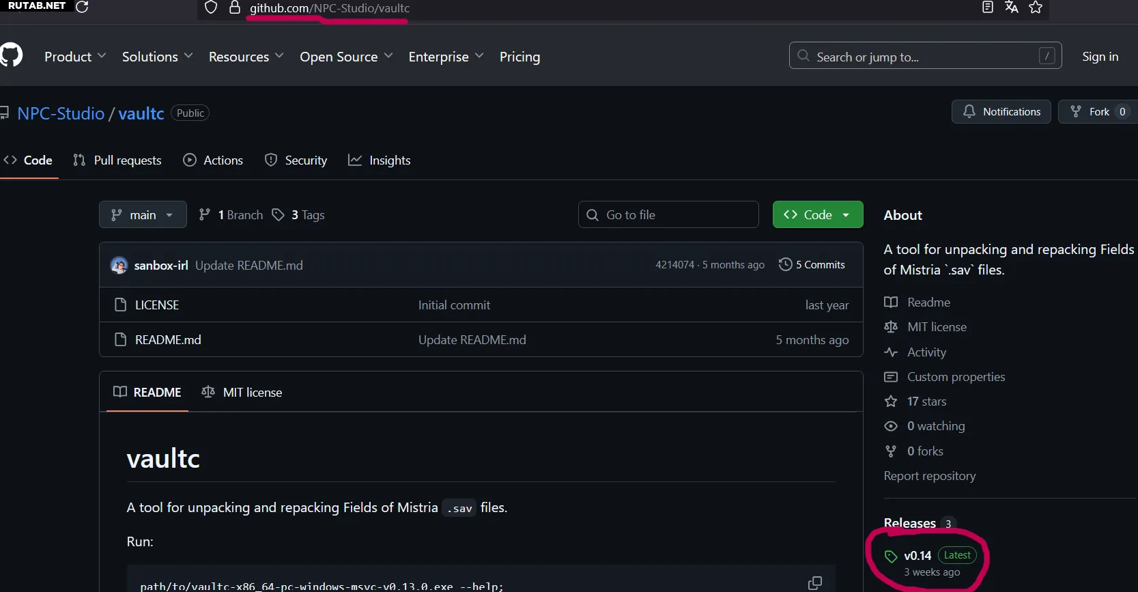Image resolution: width=1138 pixels, height=592 pixels.
Task: Open MIT license link in About sidebar
Action: [x=937, y=326]
